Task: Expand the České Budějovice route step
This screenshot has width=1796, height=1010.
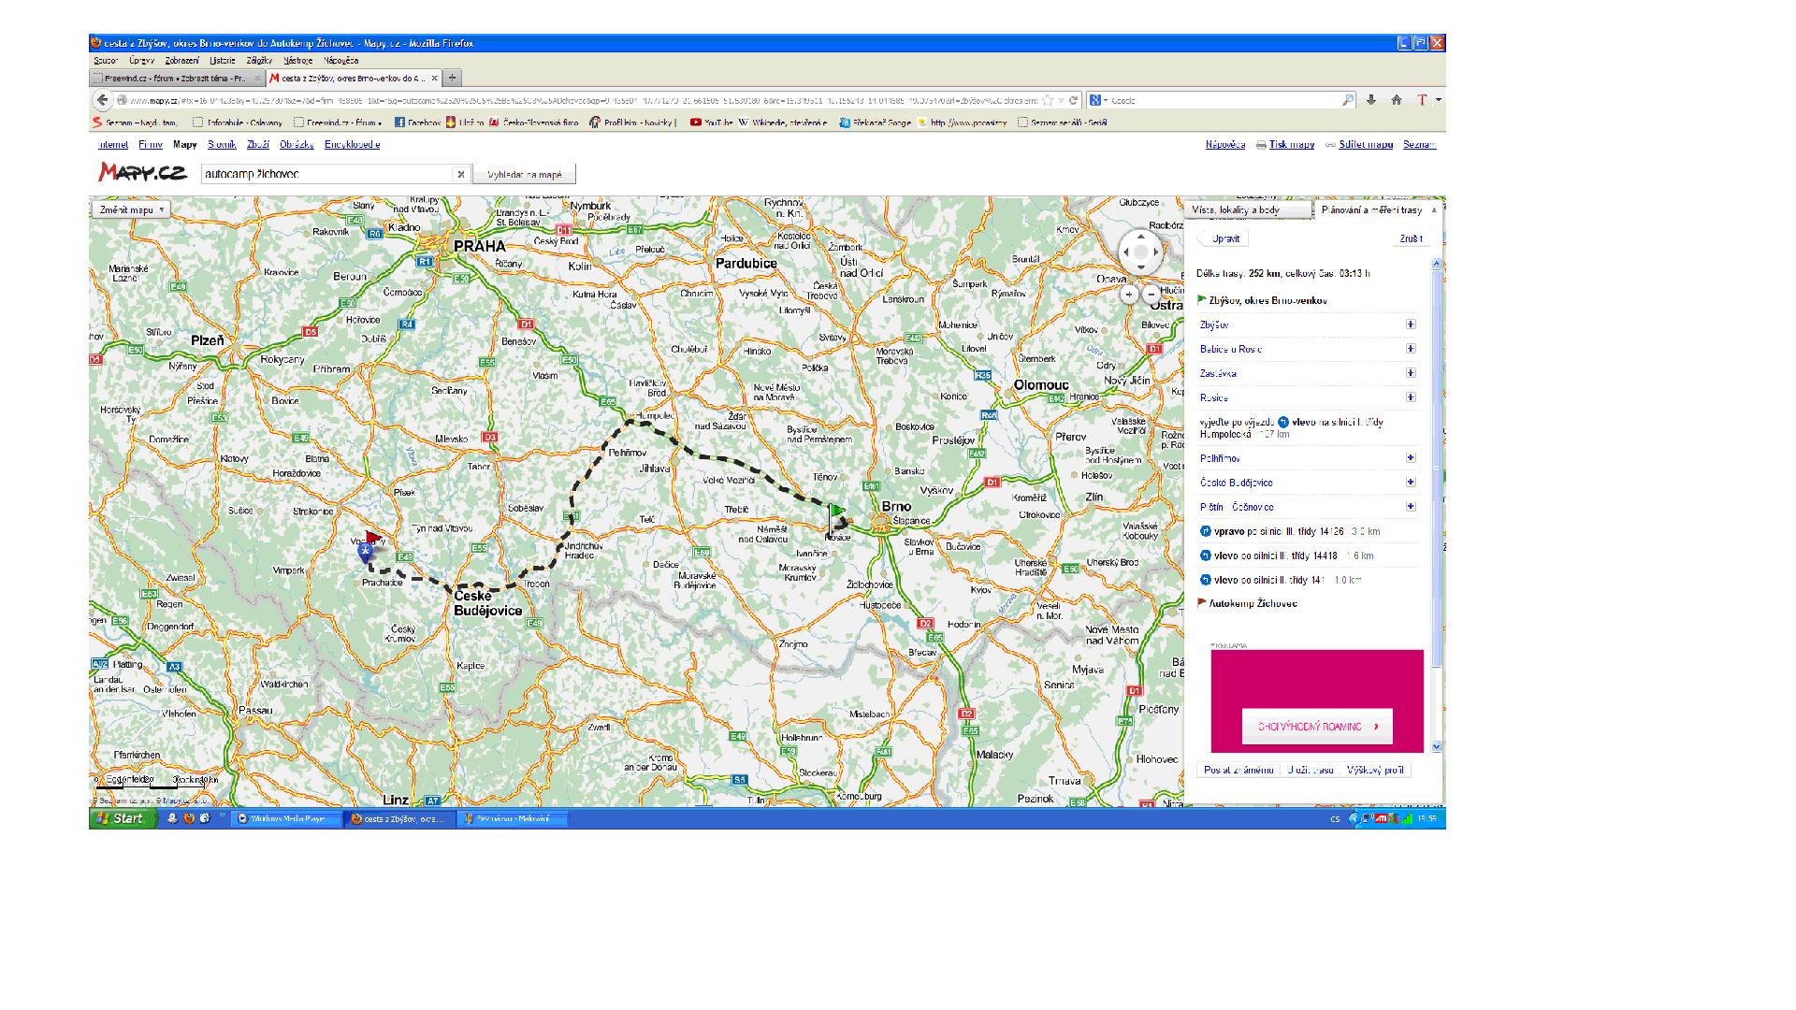Action: pyautogui.click(x=1411, y=483)
